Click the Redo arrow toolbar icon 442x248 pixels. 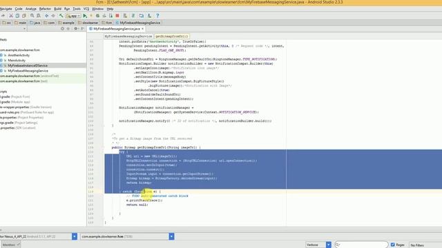3,16
